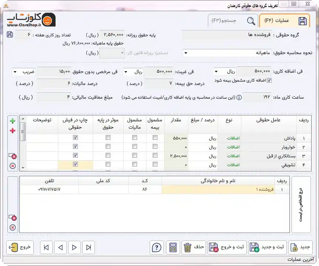
Task: Click the درصد مالیات input field
Action: [x=54, y=83]
